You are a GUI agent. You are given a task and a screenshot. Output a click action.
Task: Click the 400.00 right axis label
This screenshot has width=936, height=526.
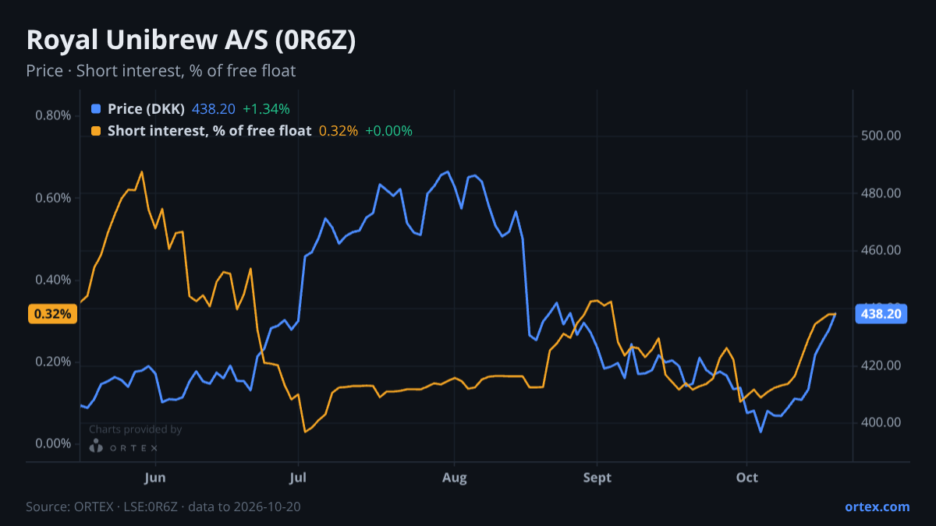tap(881, 422)
